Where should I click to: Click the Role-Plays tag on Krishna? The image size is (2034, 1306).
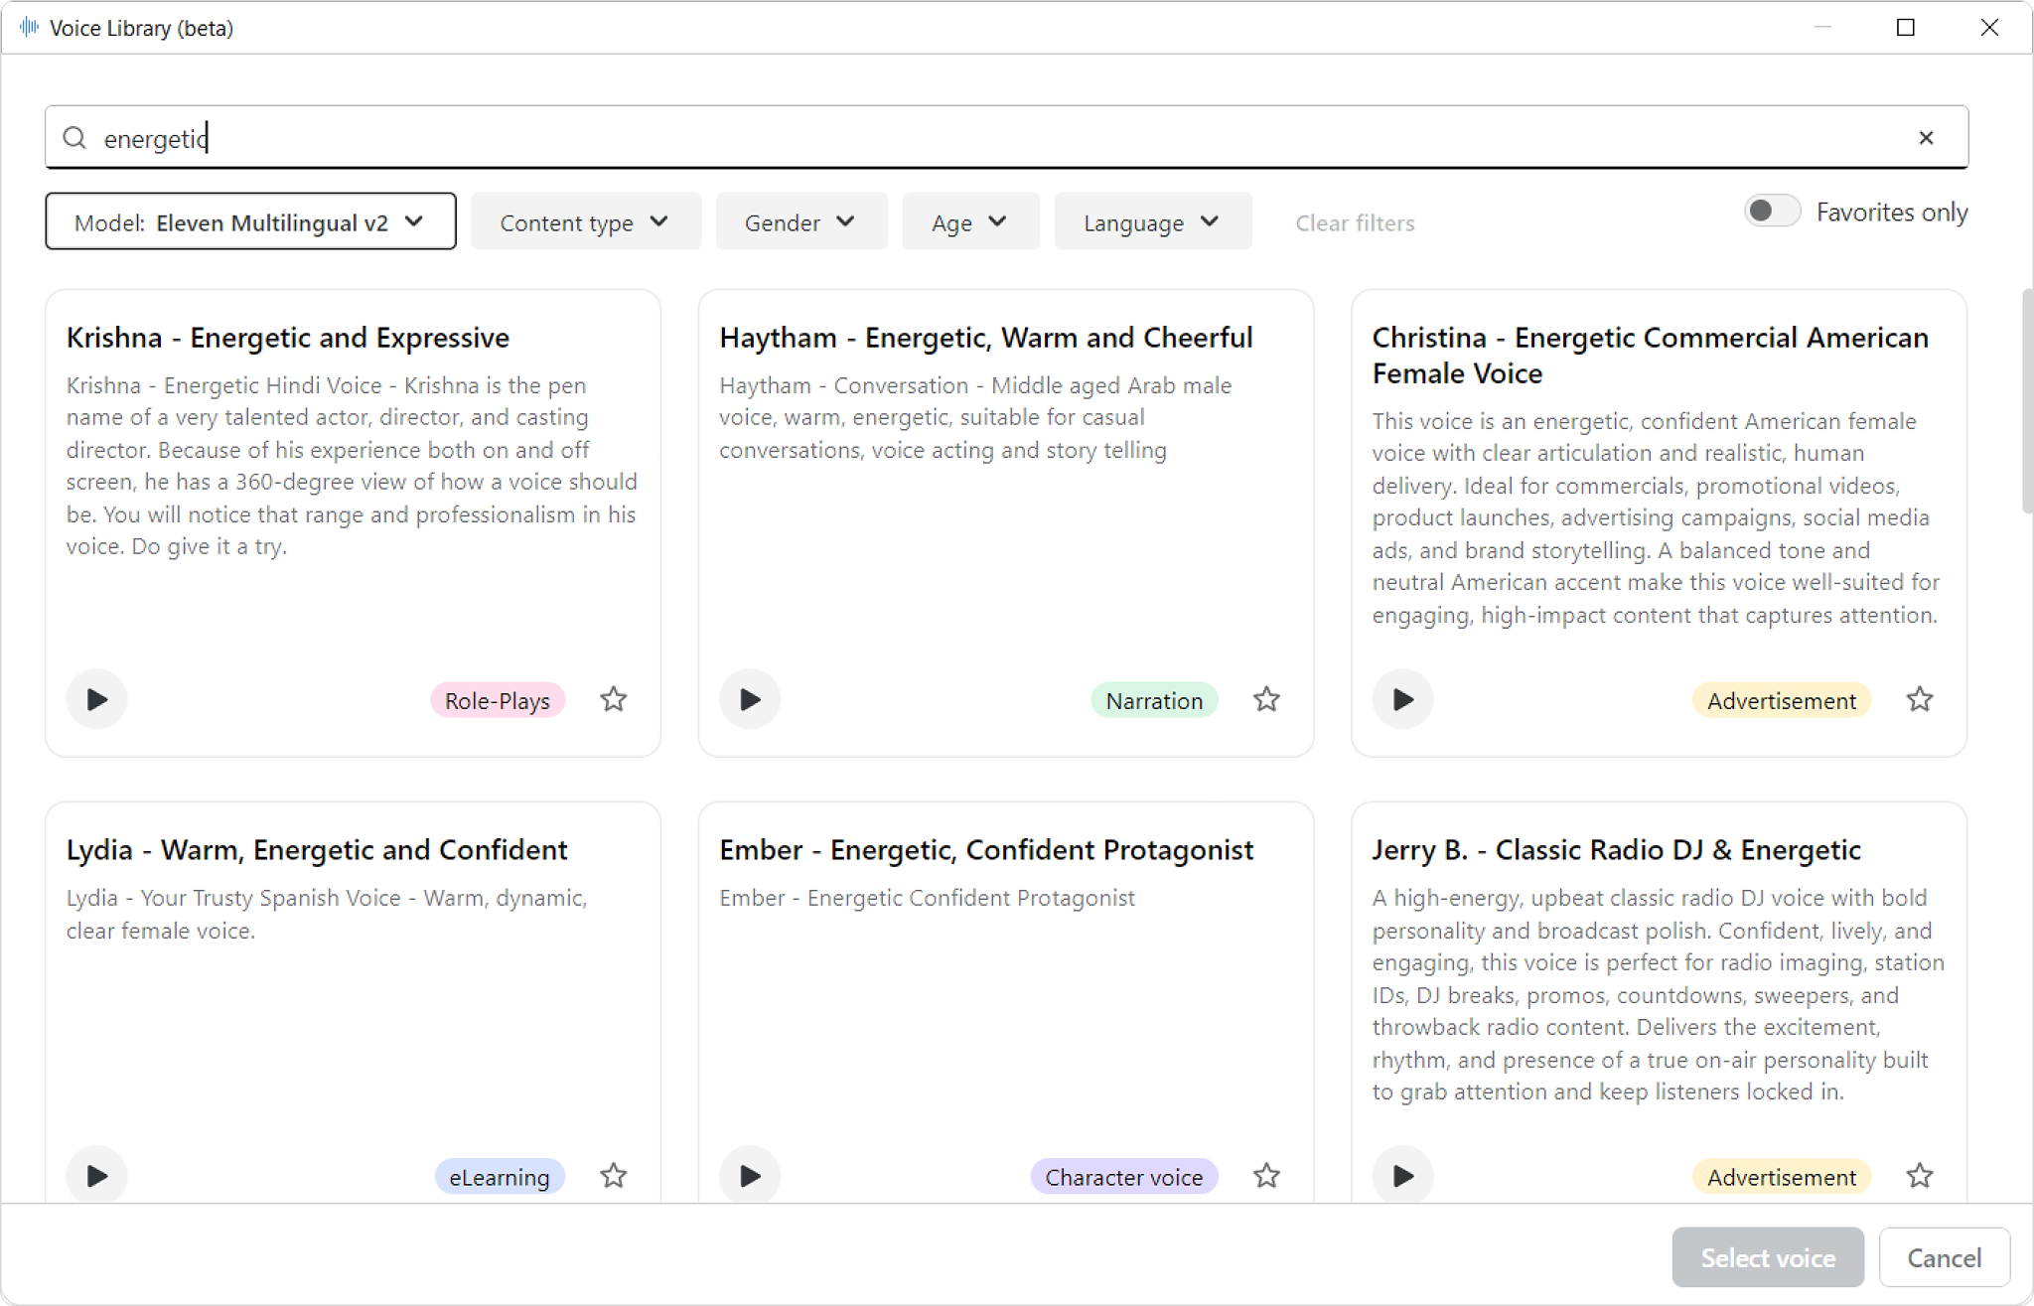pyautogui.click(x=497, y=700)
